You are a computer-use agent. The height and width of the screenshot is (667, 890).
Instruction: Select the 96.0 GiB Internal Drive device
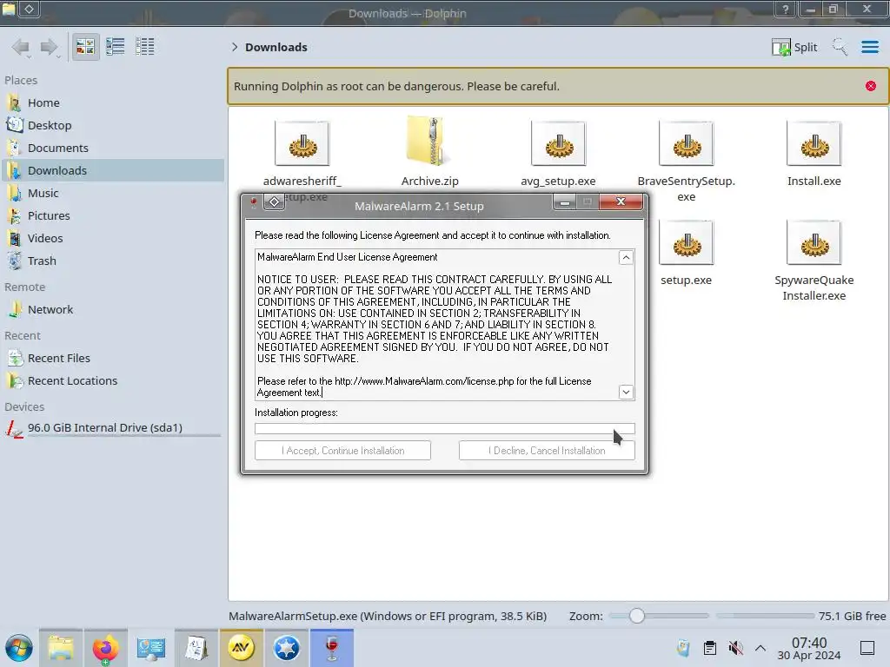pos(112,428)
